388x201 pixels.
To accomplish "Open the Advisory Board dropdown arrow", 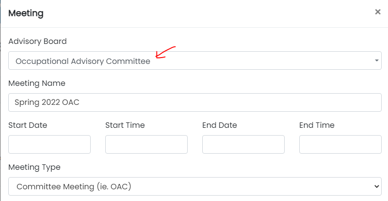I will pyautogui.click(x=376, y=60).
